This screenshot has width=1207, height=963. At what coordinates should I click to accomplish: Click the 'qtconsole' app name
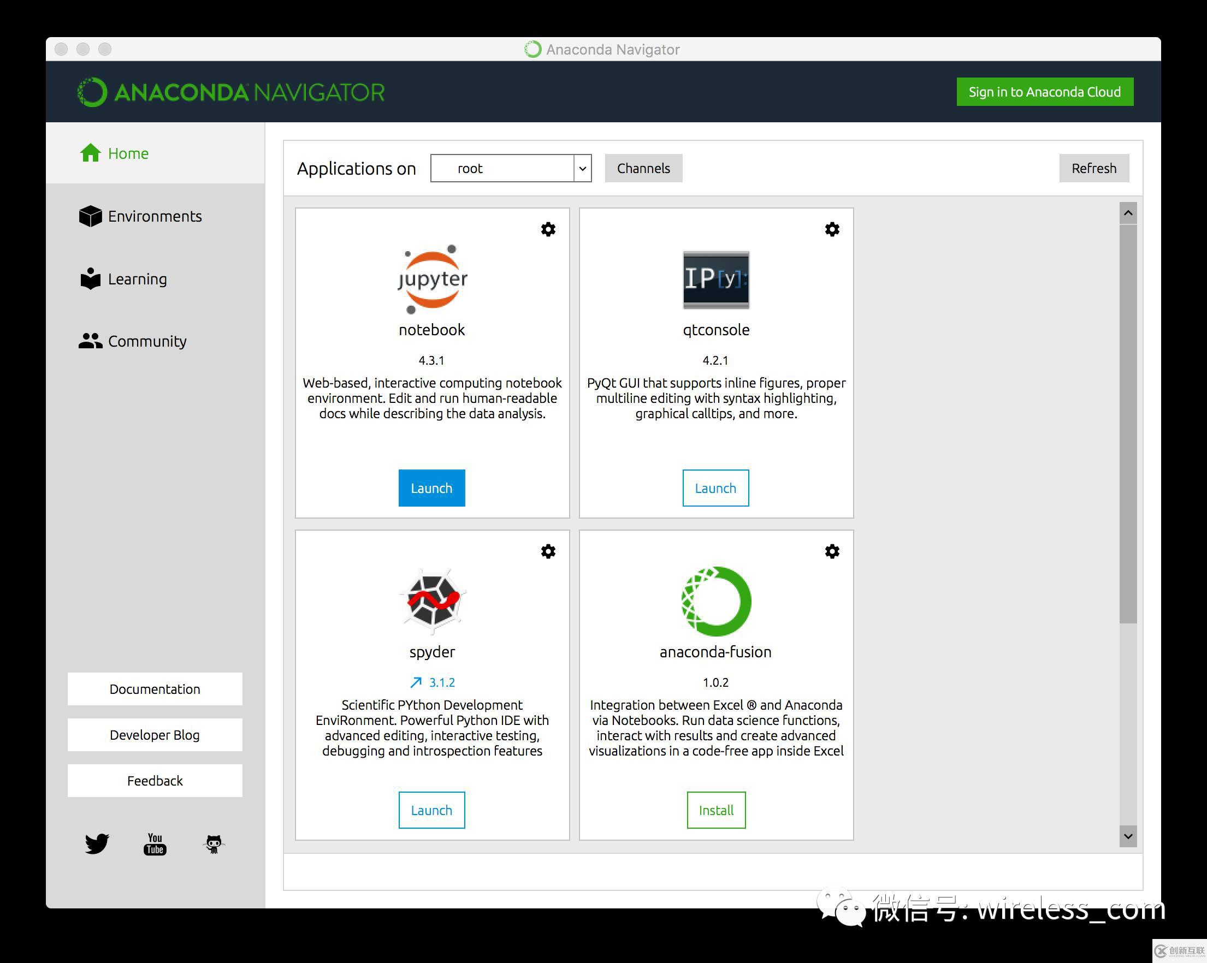(x=716, y=330)
